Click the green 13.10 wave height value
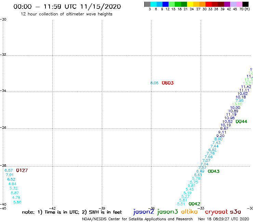Image resolution: width=253 pixels, height=222 pixels. (x=237, y=104)
